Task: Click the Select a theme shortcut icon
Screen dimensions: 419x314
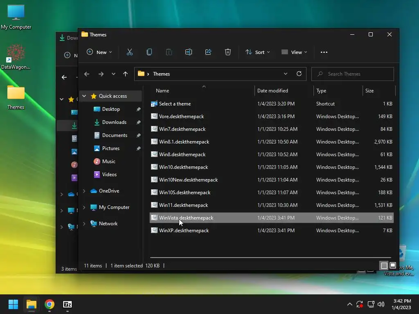Action: pos(154,103)
